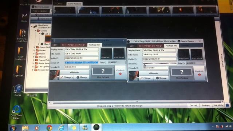233x131 pixels.
Task: Click the gamer picture in left package window
Action: click(x=54, y=75)
